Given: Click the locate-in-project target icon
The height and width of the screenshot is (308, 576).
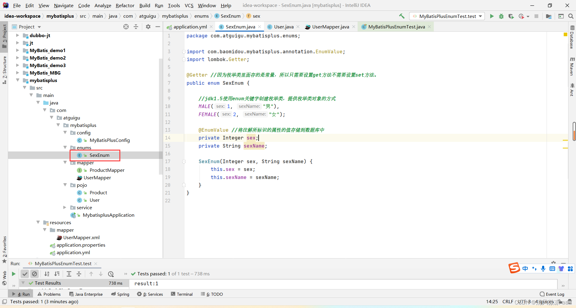Looking at the screenshot, I should (126, 27).
